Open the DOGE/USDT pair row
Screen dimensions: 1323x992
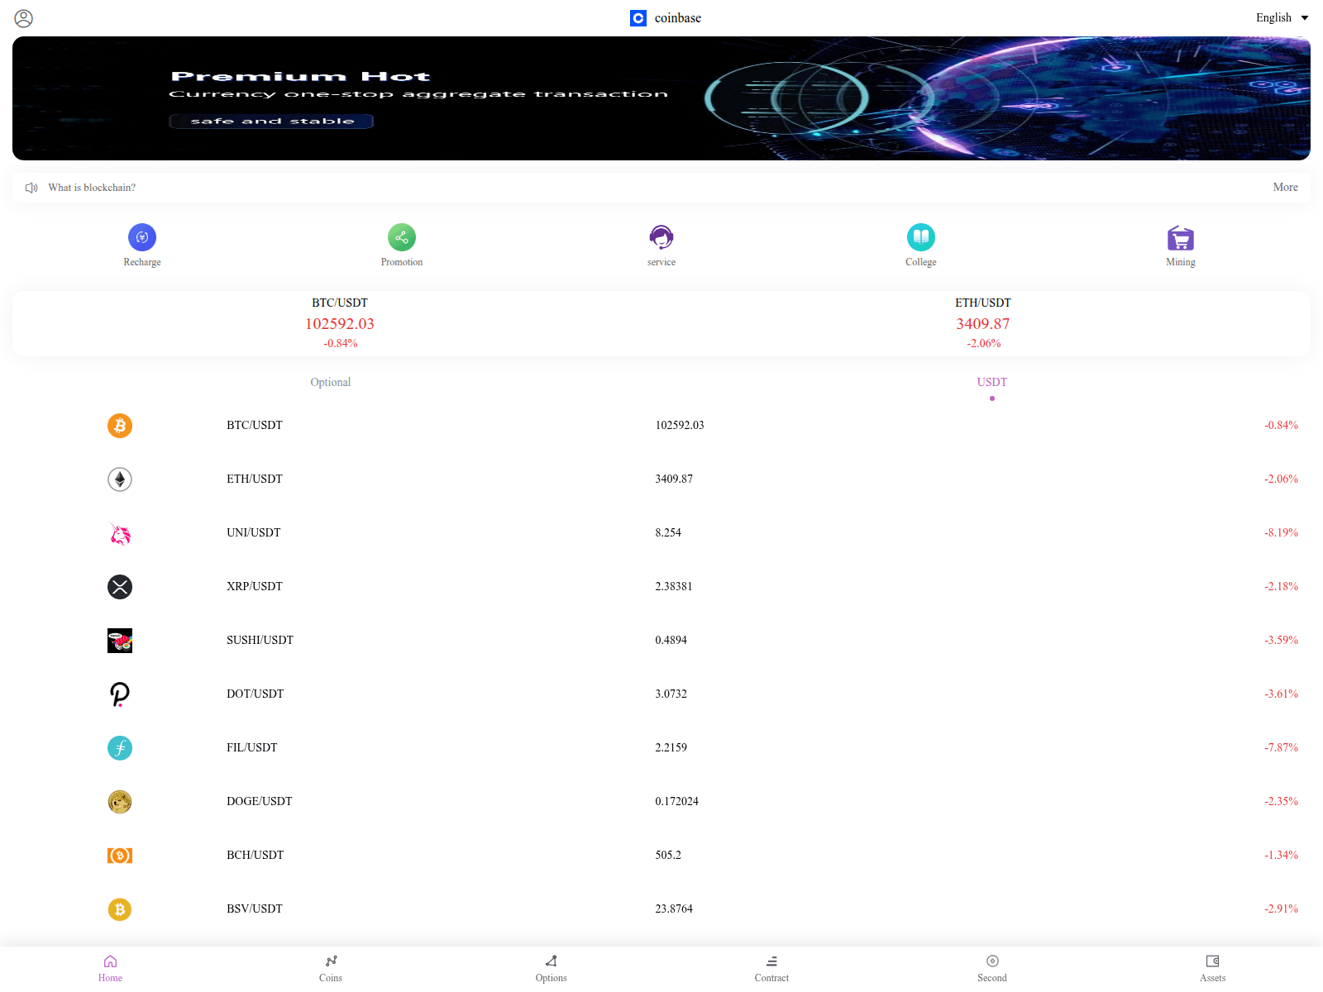(x=661, y=802)
